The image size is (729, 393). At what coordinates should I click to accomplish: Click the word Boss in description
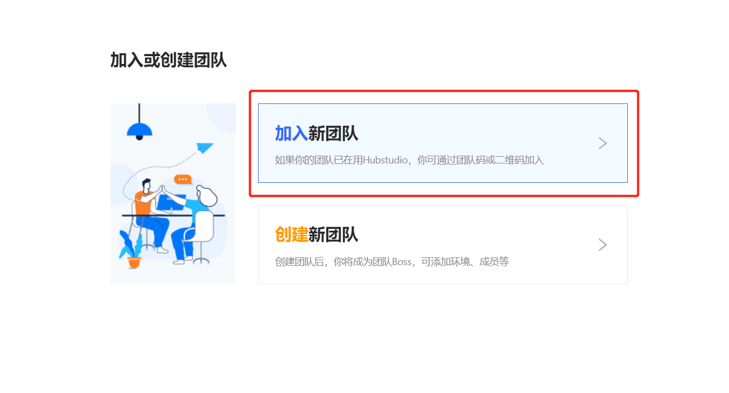(x=401, y=262)
